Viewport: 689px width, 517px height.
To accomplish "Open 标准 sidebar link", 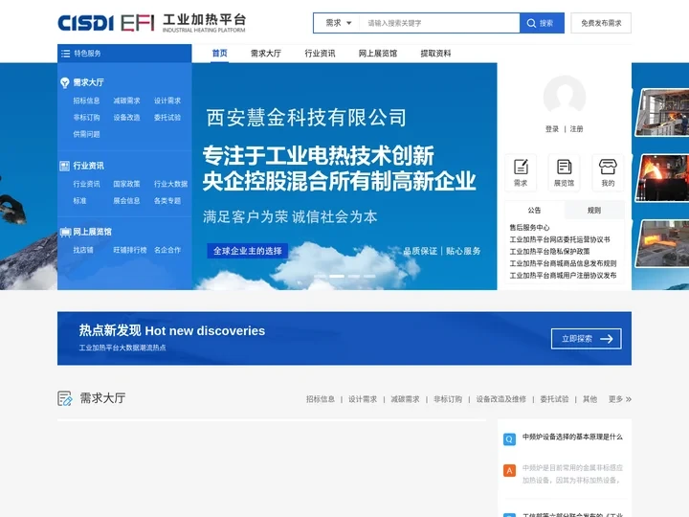I will [x=79, y=200].
